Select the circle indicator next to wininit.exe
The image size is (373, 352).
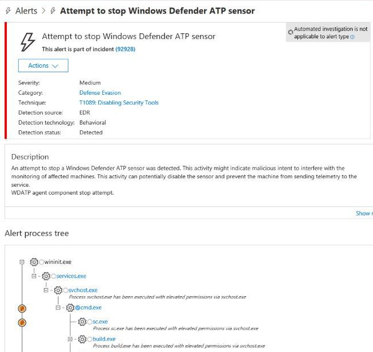tap(41, 262)
